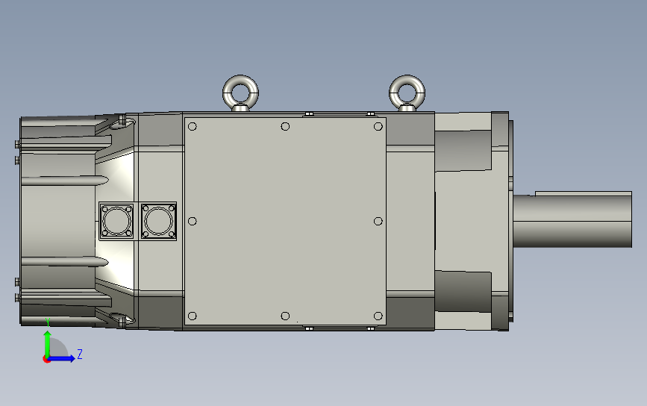Select the bottom-center screw hole on cover plate

click(x=285, y=316)
